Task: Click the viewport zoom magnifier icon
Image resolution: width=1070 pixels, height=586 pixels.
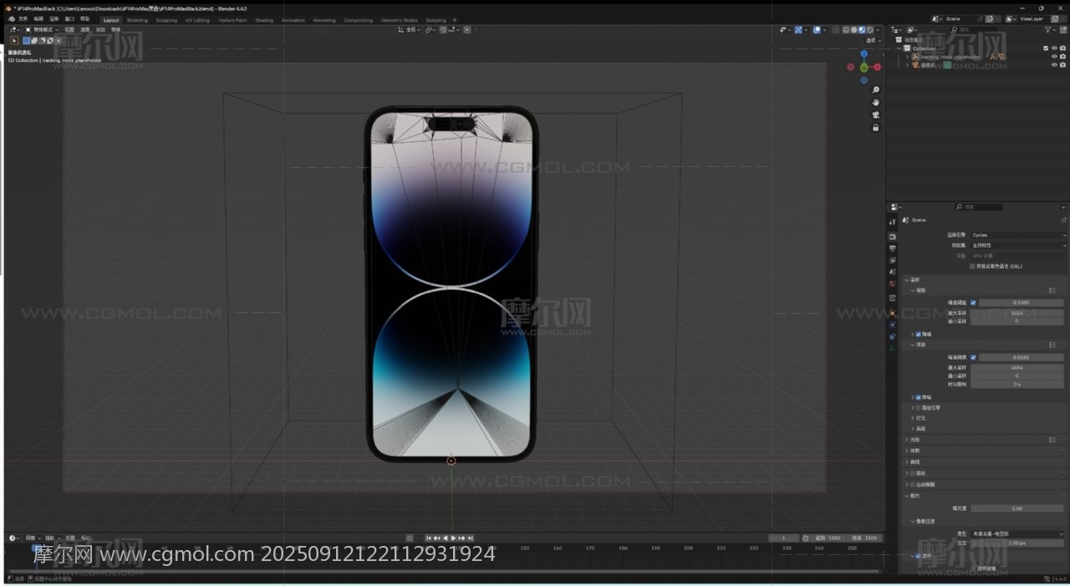Action: (876, 90)
